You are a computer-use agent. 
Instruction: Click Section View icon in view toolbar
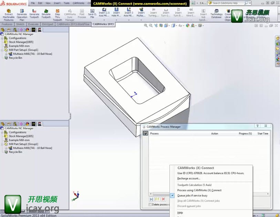tap(161, 25)
